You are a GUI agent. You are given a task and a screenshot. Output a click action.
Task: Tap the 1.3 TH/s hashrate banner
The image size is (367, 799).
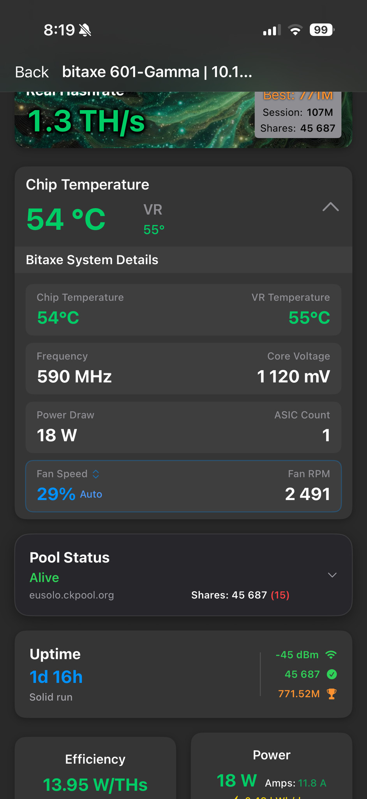point(86,121)
